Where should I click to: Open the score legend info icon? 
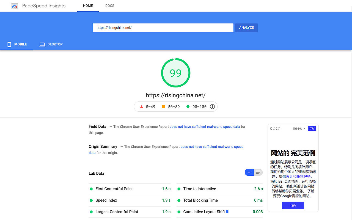(212, 107)
